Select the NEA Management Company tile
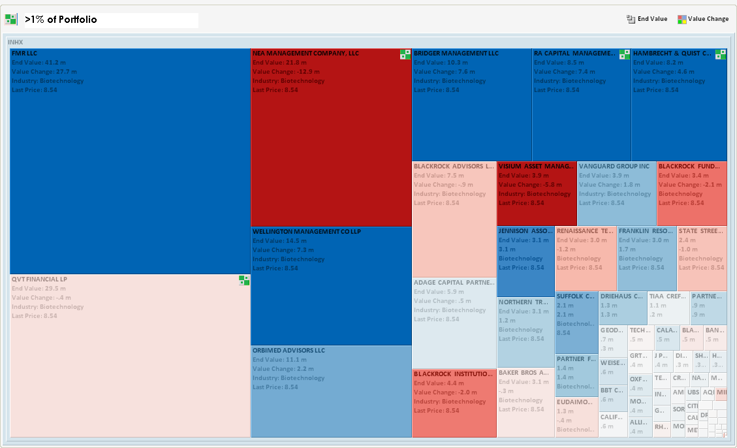This screenshot has width=737, height=448. tap(332, 138)
